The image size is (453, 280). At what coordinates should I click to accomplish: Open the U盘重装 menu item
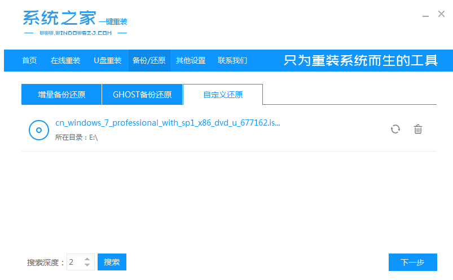click(x=107, y=60)
